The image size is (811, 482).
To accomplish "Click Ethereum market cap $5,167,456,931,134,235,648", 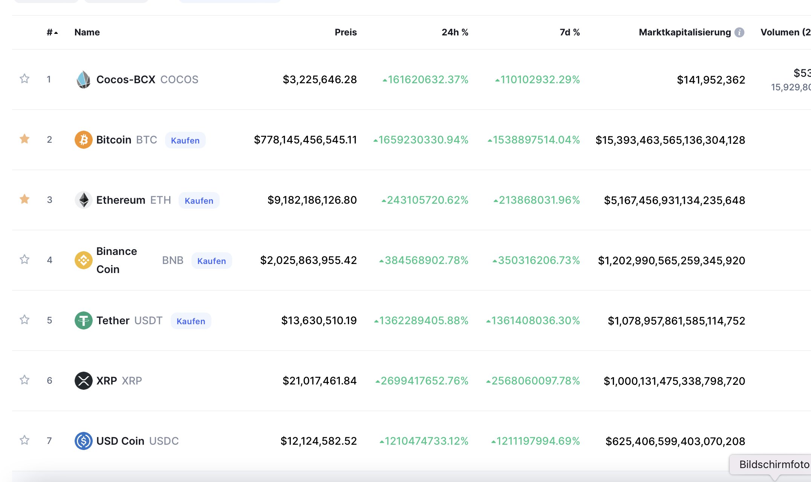I will (x=675, y=200).
